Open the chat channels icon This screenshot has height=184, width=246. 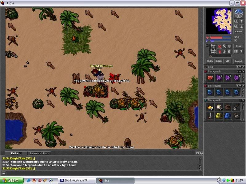point(197,153)
